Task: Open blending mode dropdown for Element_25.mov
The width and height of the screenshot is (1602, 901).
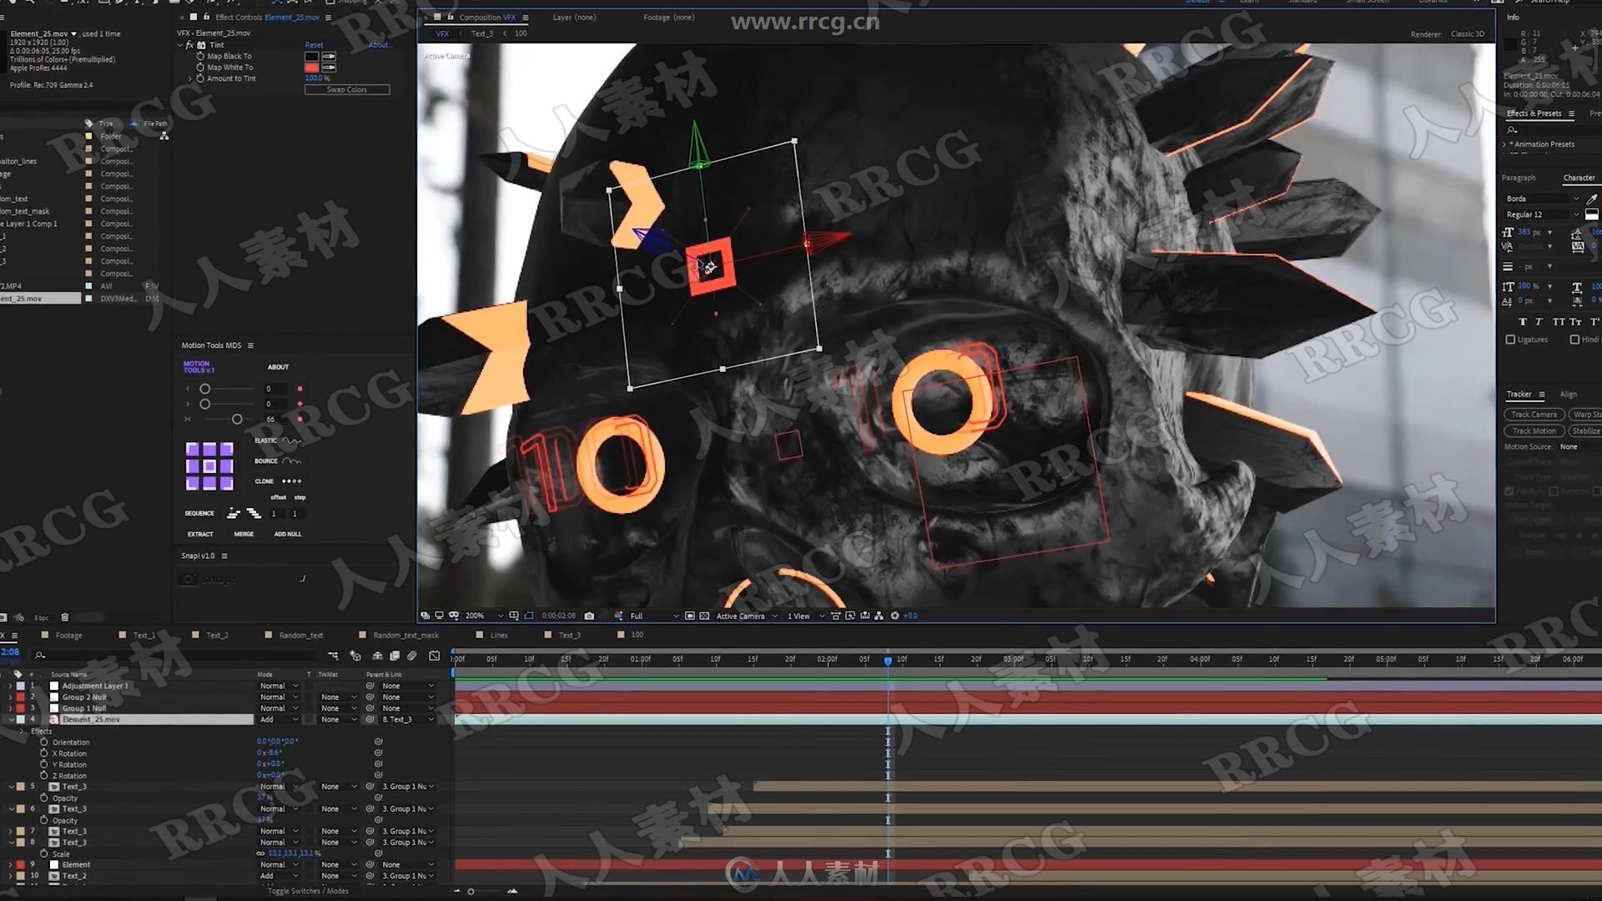Action: [x=279, y=719]
